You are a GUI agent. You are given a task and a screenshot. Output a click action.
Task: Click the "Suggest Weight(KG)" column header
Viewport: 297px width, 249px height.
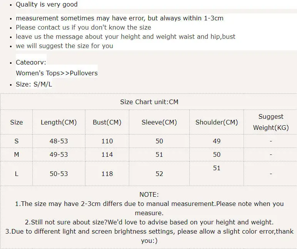tap(271, 122)
